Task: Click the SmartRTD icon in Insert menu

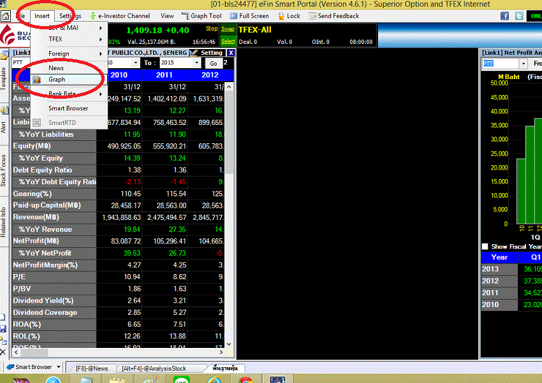Action: 36,122
